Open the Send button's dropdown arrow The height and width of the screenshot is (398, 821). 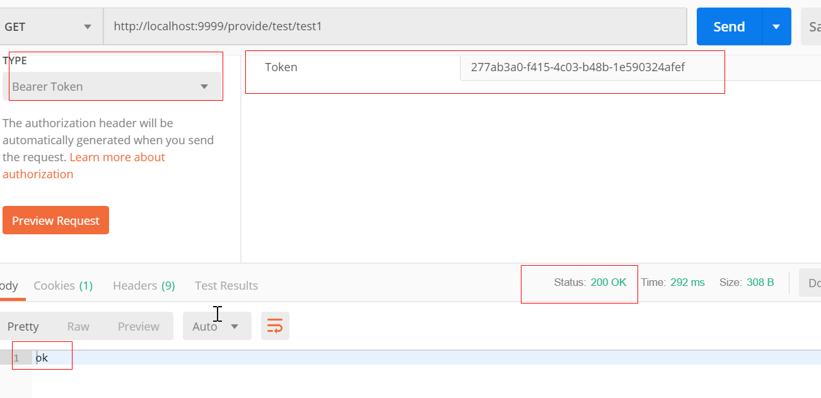coord(777,26)
